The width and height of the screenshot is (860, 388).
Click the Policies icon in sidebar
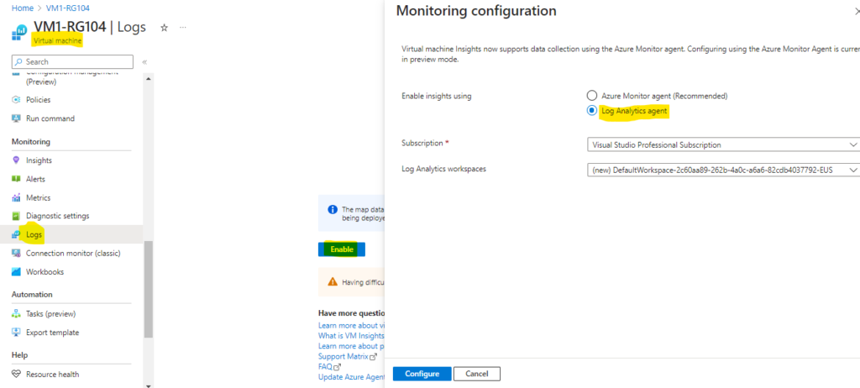[16, 100]
